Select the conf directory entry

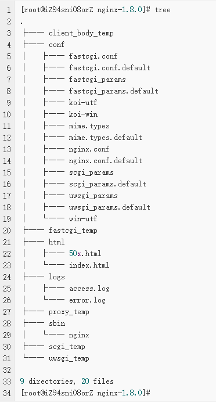click(56, 45)
